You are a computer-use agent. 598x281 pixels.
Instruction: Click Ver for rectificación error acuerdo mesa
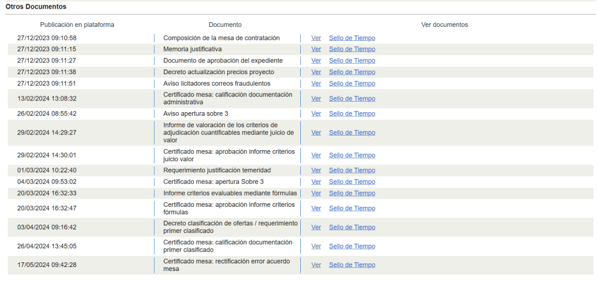coord(316,265)
